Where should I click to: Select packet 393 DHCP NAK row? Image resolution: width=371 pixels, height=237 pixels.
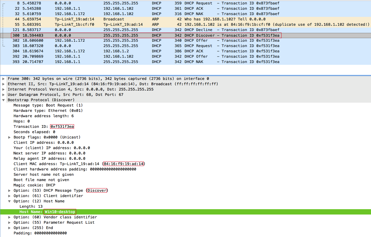(x=185, y=62)
